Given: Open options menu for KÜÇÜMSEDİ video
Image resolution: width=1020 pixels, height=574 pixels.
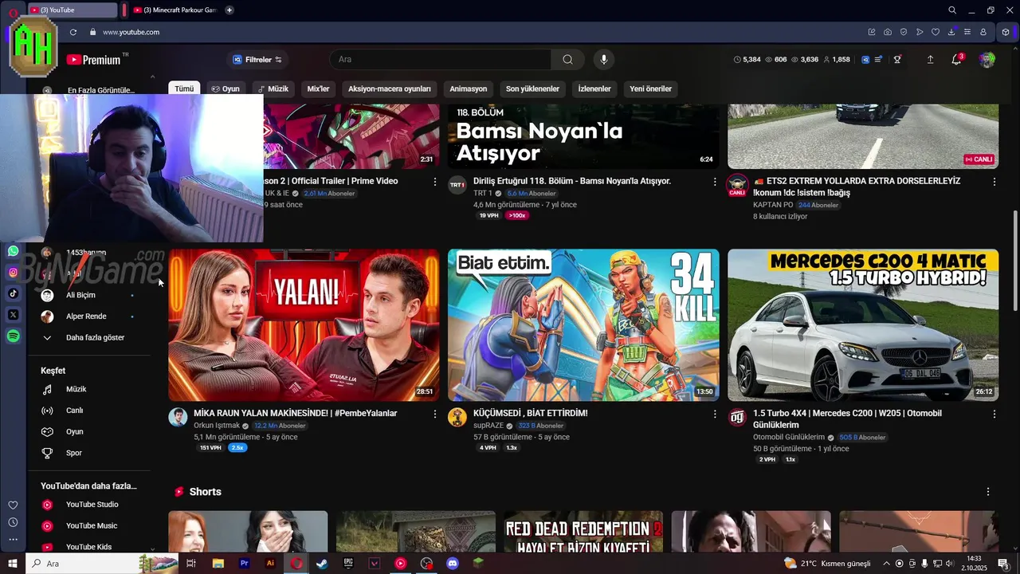Looking at the screenshot, I should [714, 414].
